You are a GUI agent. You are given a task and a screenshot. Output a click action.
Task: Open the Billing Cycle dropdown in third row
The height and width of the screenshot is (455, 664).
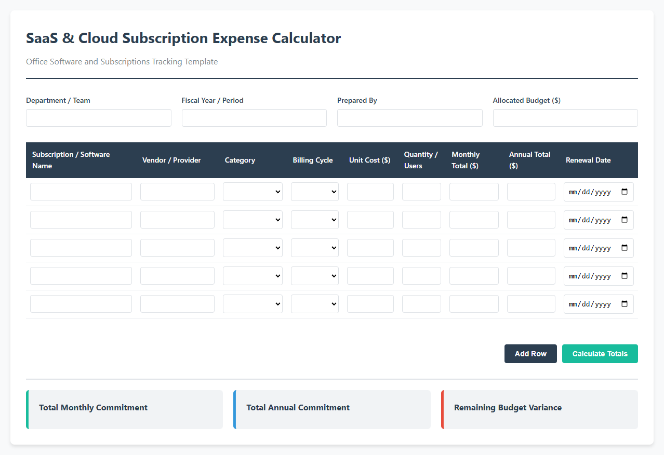[x=315, y=248]
